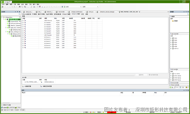Expand the Drive Controller catalog section
Screen dimensions: 190x114
point(170,83)
